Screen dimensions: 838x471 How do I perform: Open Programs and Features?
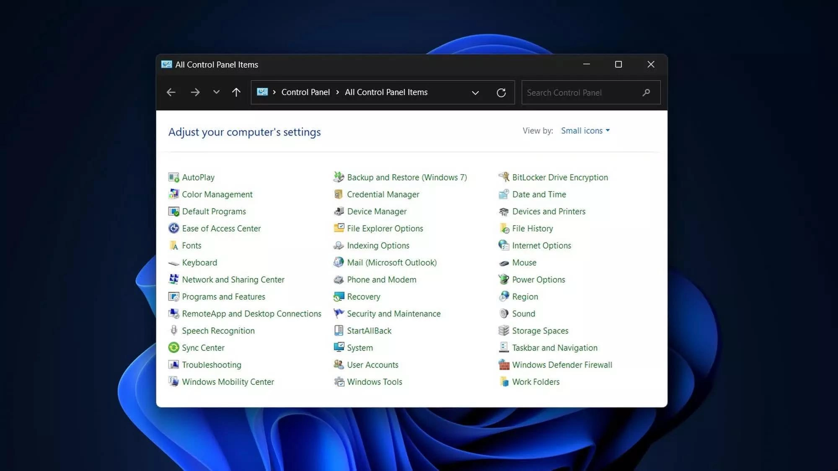coord(223,296)
